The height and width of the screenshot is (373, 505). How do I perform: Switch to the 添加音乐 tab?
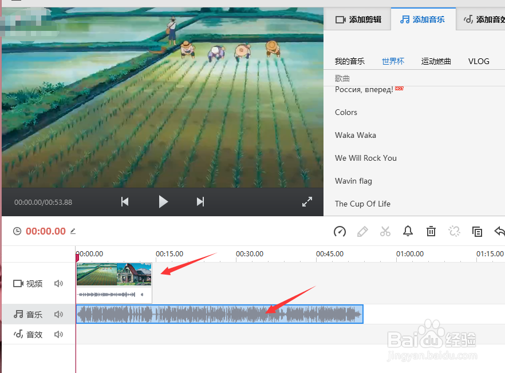[x=423, y=19]
